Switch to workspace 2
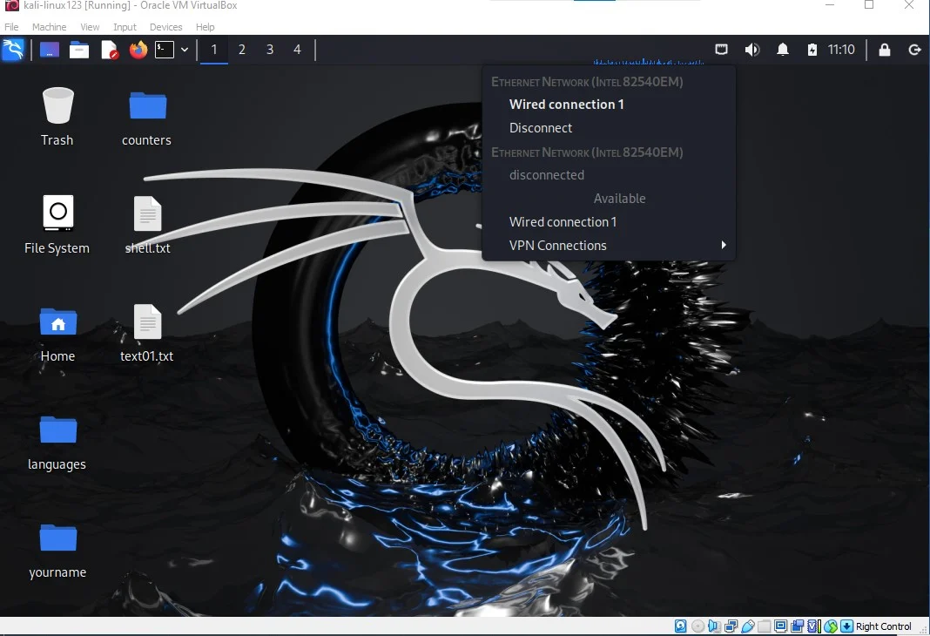The width and height of the screenshot is (930, 636). pos(242,50)
